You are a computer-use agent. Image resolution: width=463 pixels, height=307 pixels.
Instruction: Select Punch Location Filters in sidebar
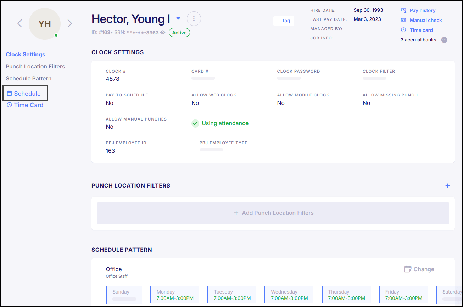tap(35, 66)
